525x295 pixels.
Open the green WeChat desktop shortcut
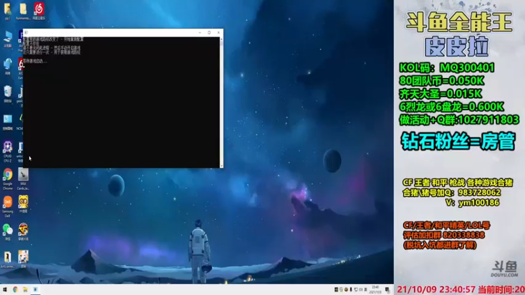(x=8, y=232)
